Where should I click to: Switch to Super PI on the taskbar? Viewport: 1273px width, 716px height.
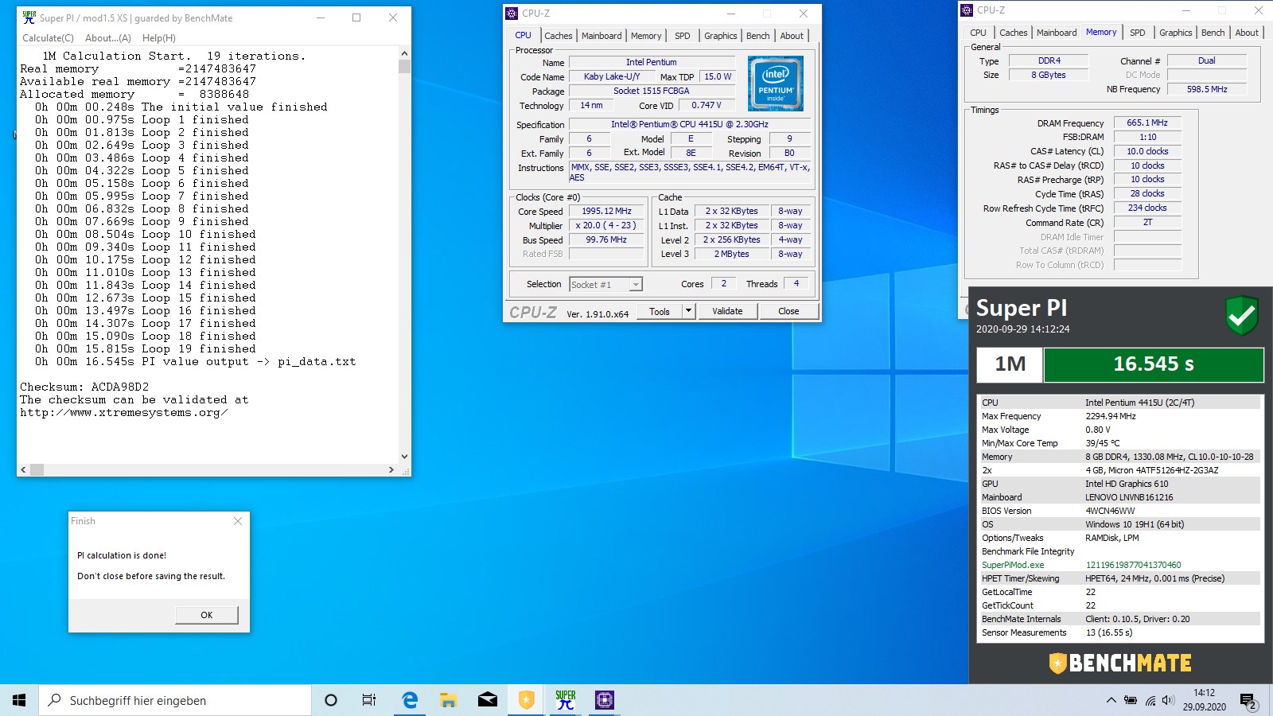click(x=566, y=700)
